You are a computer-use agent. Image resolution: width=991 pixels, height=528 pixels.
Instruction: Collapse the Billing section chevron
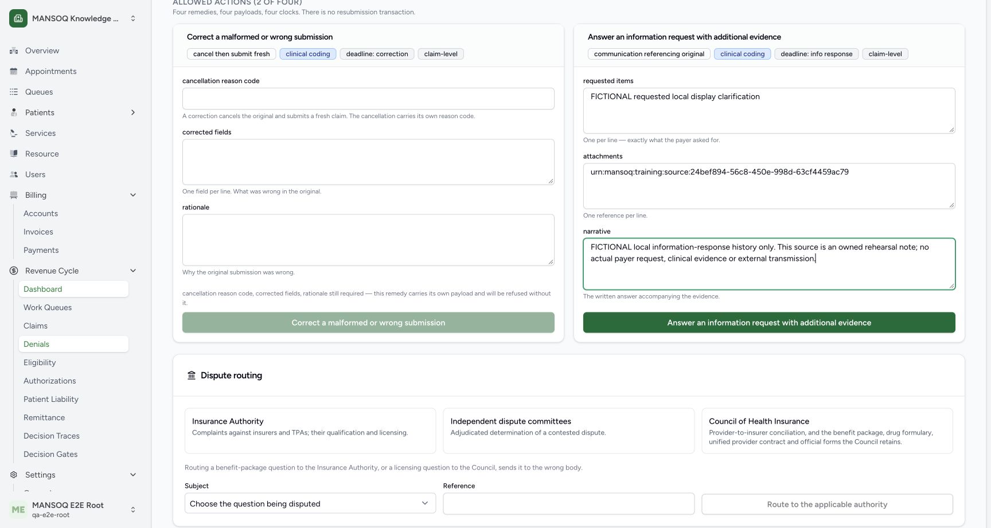[x=133, y=195]
